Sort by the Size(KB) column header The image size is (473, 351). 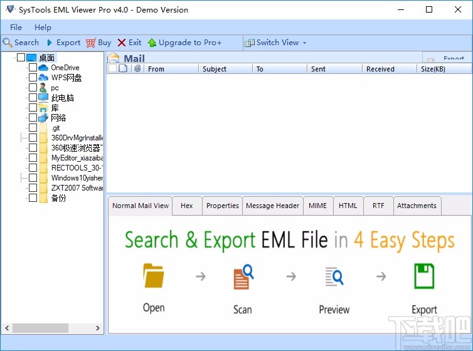click(444, 69)
